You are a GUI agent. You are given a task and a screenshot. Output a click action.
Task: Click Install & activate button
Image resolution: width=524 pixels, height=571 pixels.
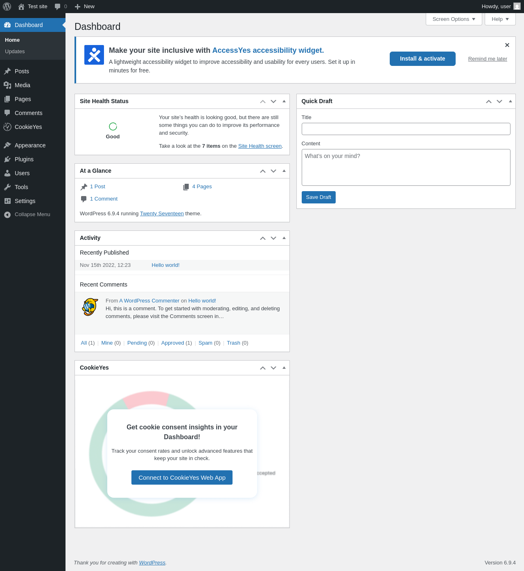(422, 59)
